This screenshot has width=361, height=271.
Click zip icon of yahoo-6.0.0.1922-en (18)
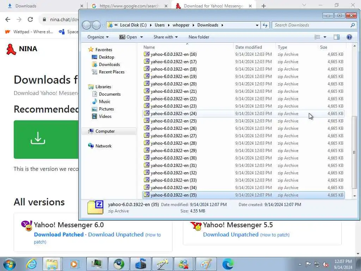147,69
